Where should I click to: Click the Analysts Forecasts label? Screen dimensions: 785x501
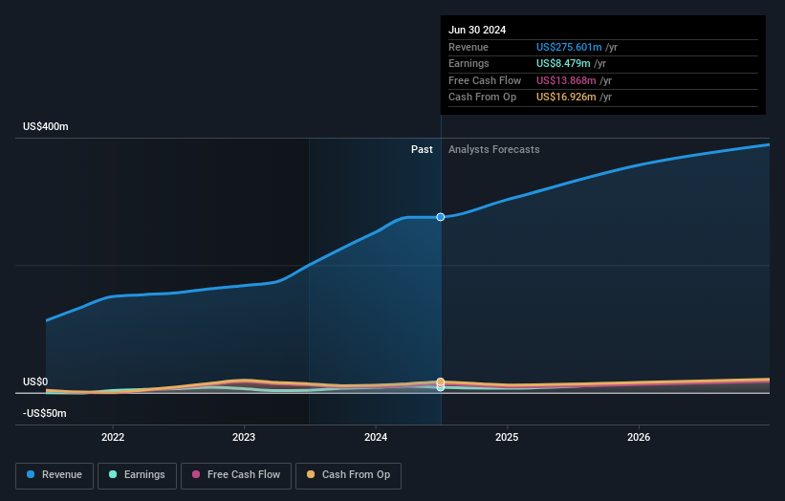[x=493, y=150]
